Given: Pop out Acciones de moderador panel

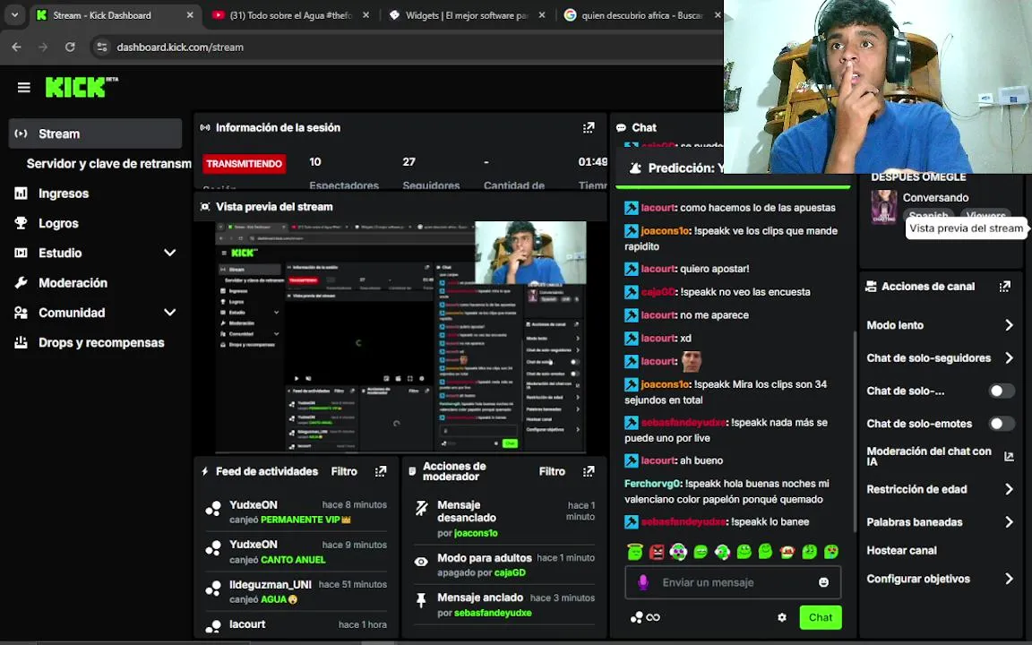Looking at the screenshot, I should point(589,471).
